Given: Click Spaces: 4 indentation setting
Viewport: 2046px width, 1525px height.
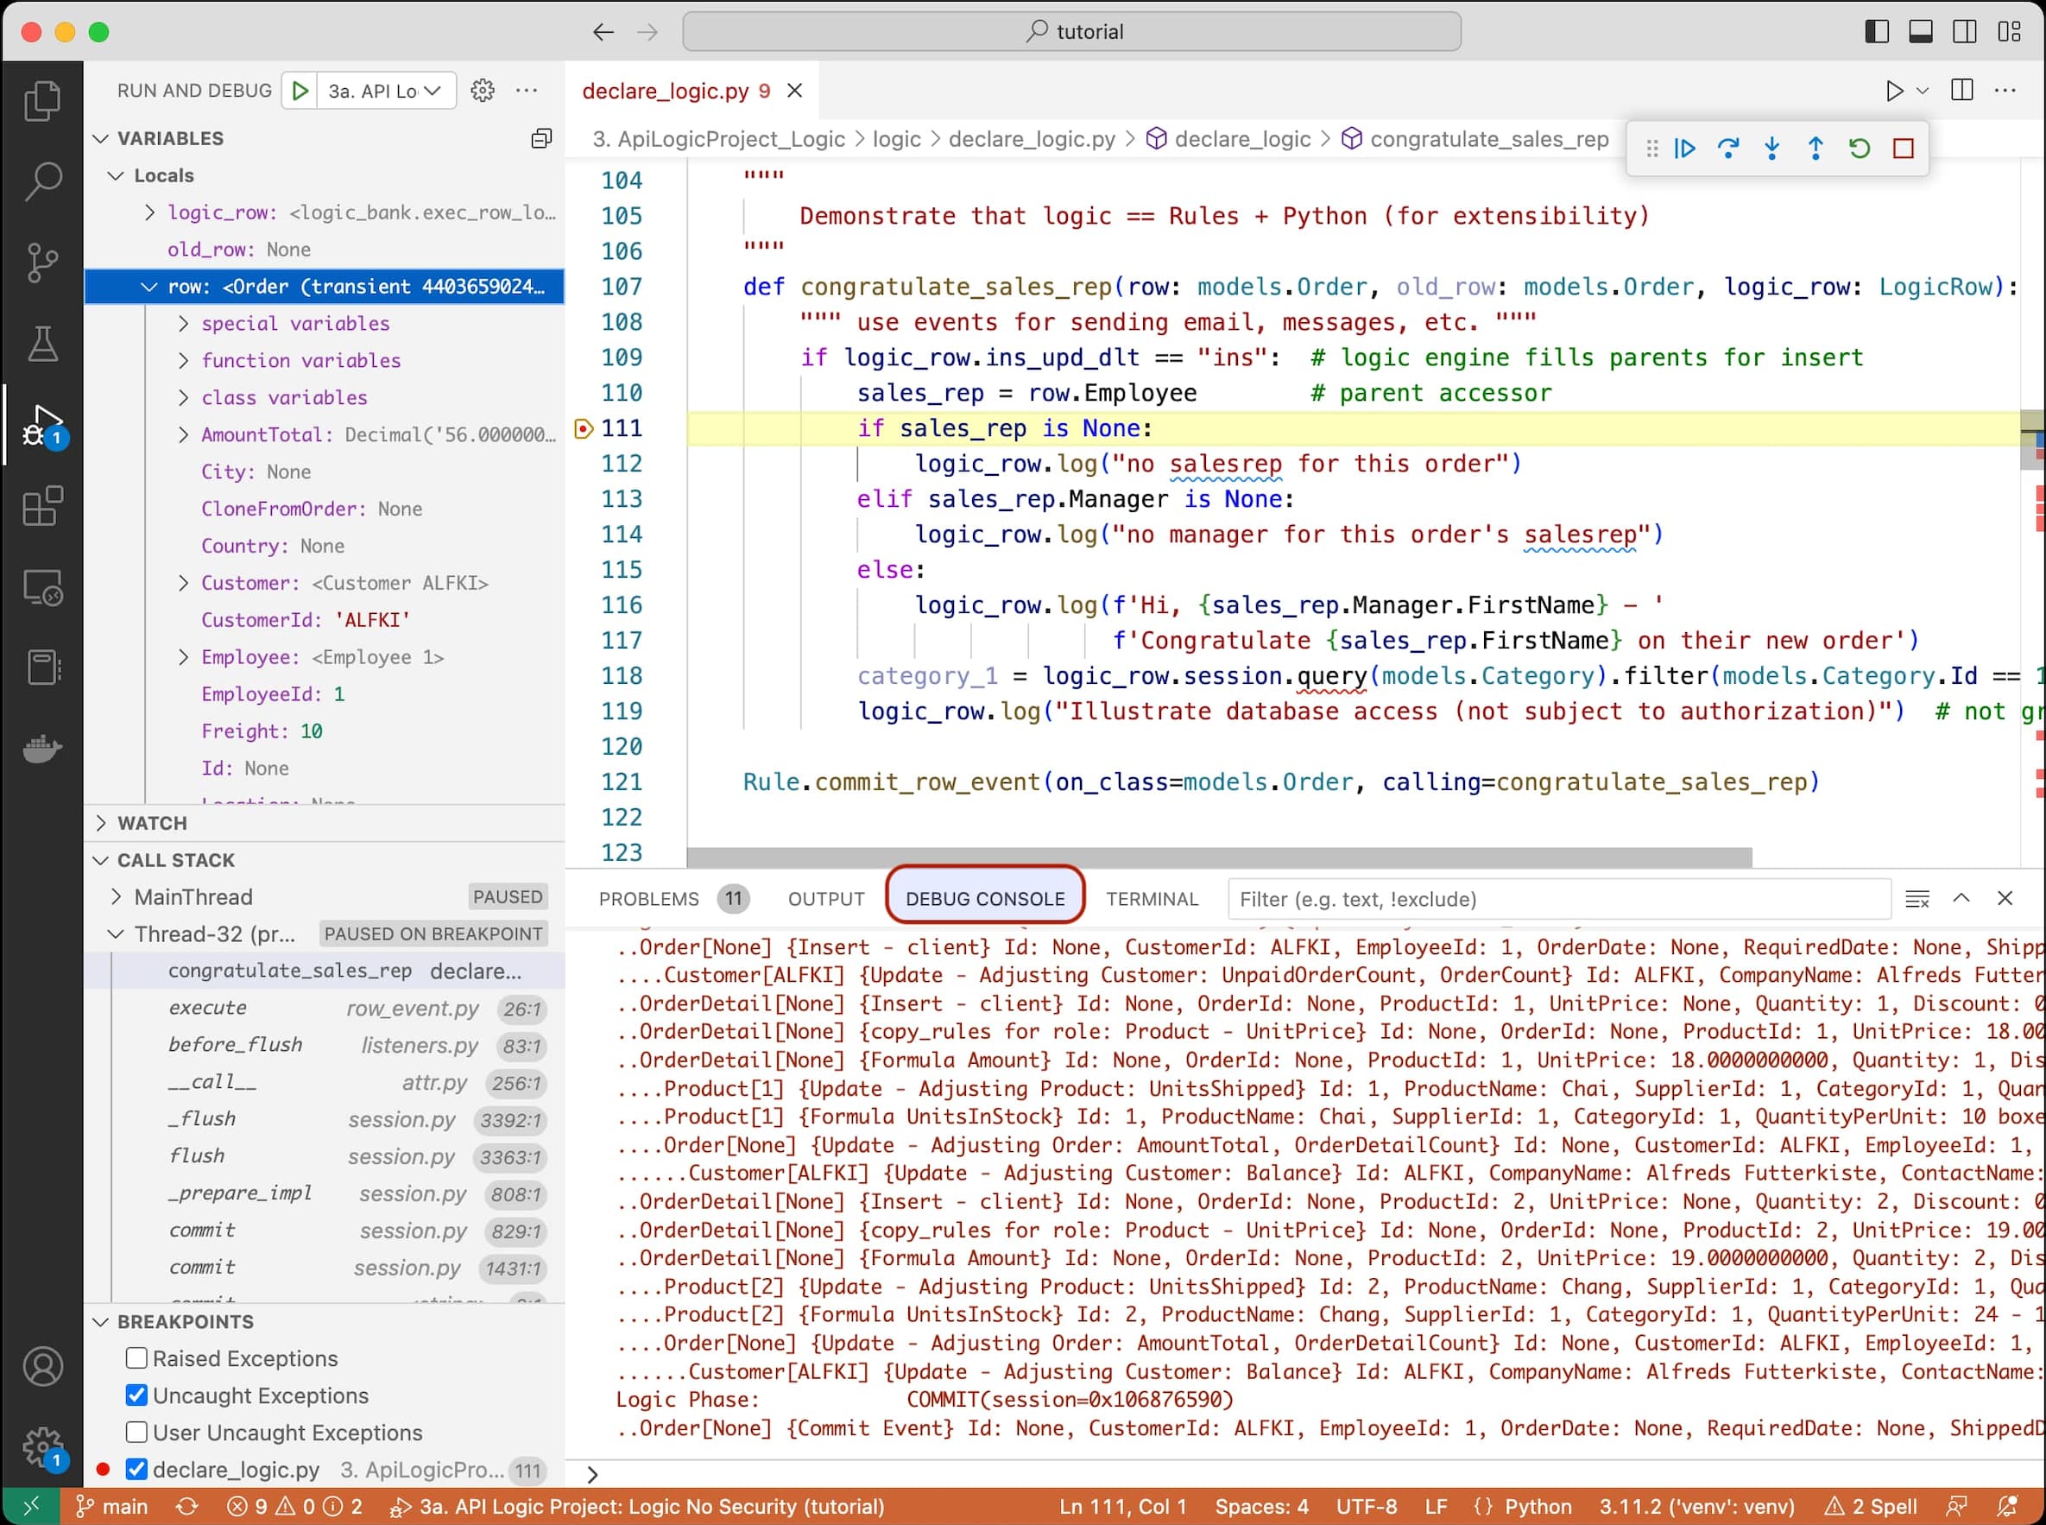Looking at the screenshot, I should coord(1261,1507).
